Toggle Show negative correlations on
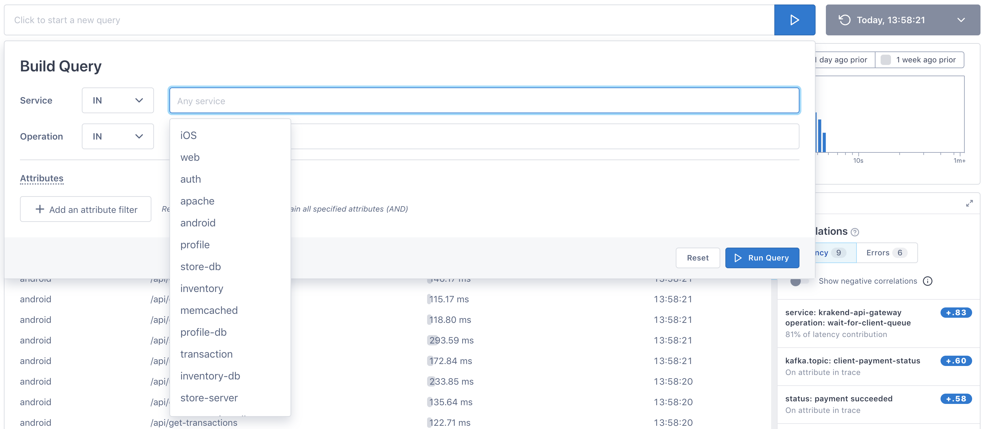This screenshot has height=429, width=985. 797,282
